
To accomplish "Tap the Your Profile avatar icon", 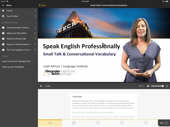I will (x=3, y=16).
